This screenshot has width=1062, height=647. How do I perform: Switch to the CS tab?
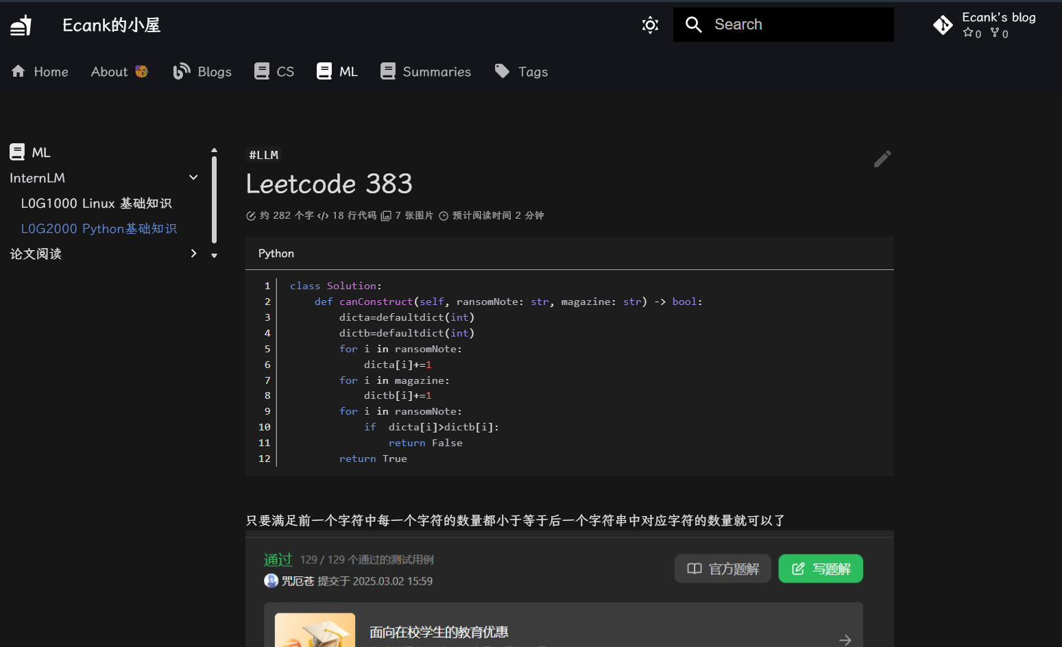coord(274,72)
